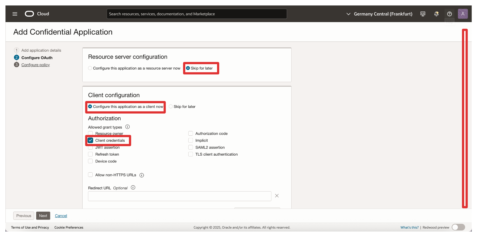Click the Cancel link
Image resolution: width=477 pixels, height=237 pixels.
61,216
